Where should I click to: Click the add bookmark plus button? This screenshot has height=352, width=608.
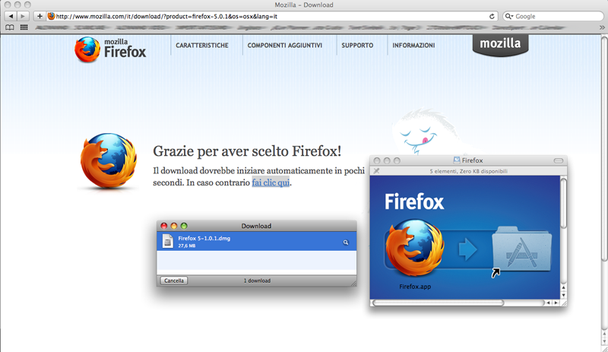coord(40,16)
